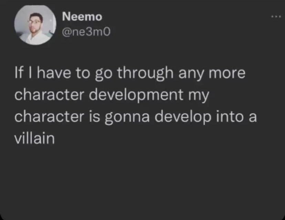This screenshot has width=285, height=220.
Task: Click Neemo's round profile picture
Action: pyautogui.click(x=35, y=25)
